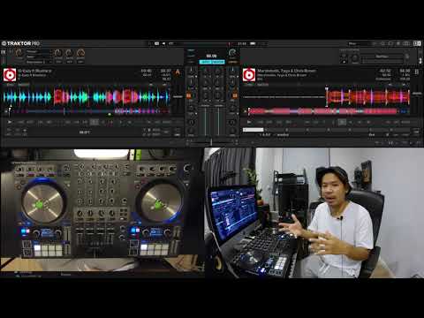Start playback on Deck B
This screenshot has width=424, height=318.
(x=249, y=122)
